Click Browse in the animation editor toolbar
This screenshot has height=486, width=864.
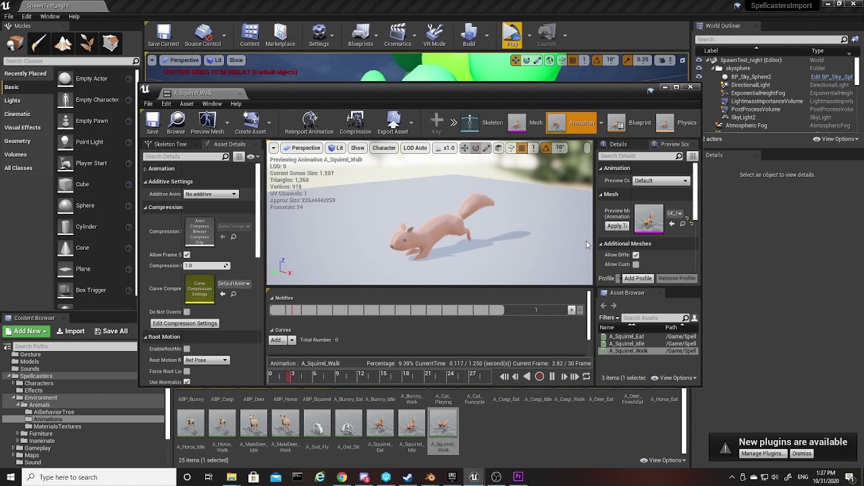click(176, 124)
